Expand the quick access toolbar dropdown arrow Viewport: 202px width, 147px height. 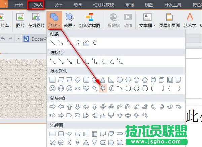(18, 39)
